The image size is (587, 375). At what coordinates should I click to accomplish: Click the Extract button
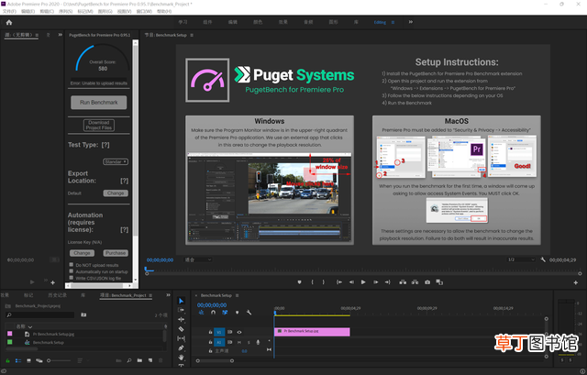(x=415, y=282)
